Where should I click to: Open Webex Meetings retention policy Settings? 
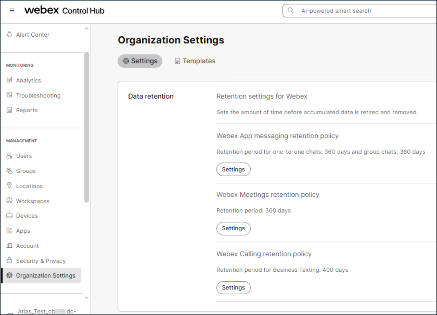pyautogui.click(x=233, y=228)
